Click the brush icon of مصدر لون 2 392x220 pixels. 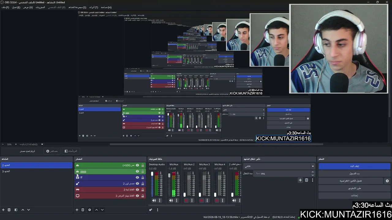[77, 183]
